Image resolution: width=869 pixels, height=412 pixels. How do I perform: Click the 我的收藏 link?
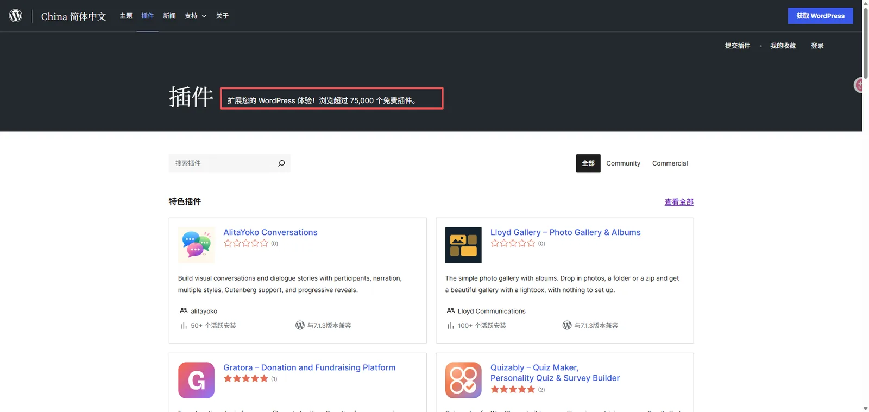point(783,46)
